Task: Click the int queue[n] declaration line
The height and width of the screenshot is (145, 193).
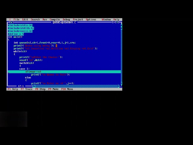Action: click(x=45, y=43)
